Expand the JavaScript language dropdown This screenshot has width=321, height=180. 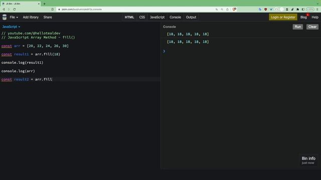click(11, 26)
